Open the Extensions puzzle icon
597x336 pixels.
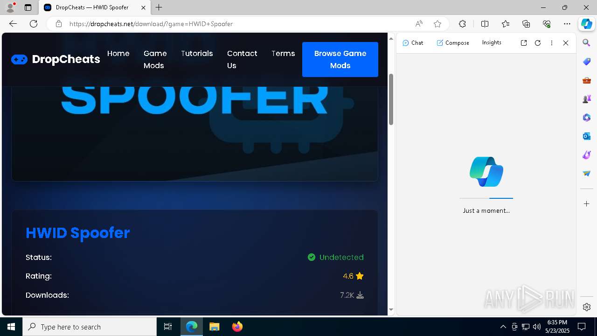(x=462, y=24)
